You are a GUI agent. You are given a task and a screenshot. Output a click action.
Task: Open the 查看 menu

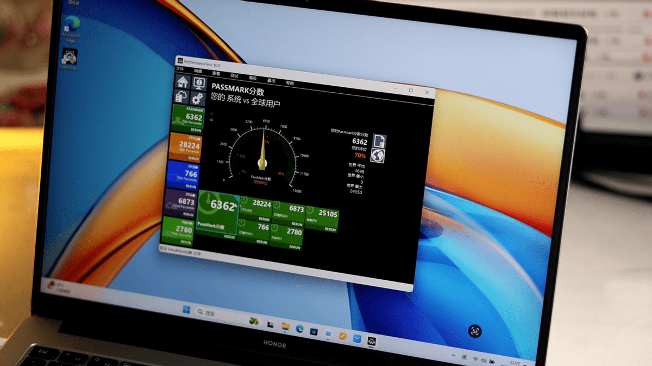[216, 73]
